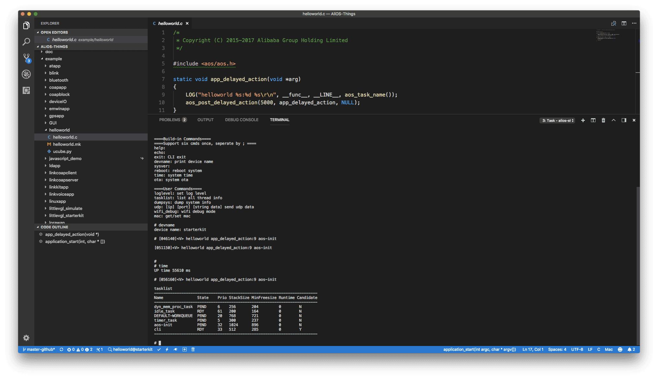Open the Manage gear icon

point(26,338)
